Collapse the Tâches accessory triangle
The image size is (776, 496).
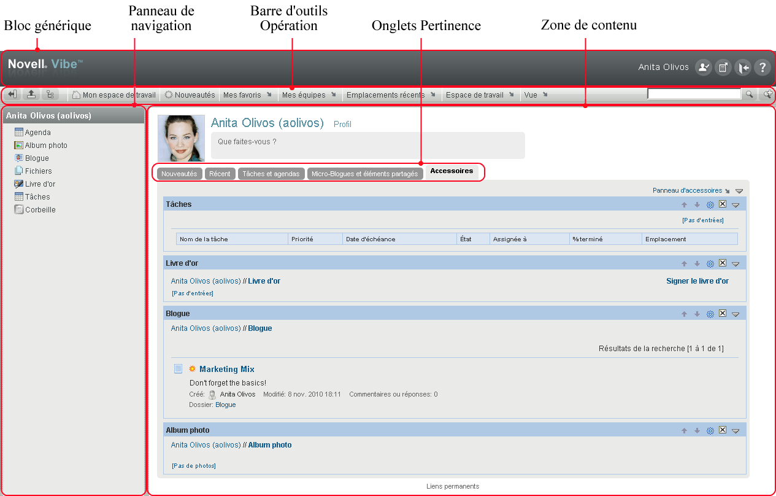tap(736, 205)
